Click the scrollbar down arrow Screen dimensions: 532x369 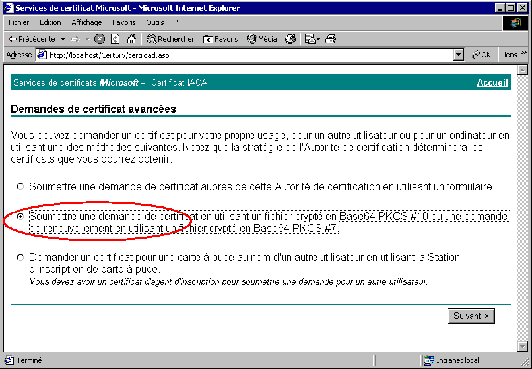tap(523, 347)
